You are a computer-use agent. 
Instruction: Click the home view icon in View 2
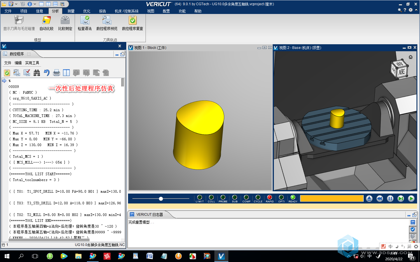[411, 57]
